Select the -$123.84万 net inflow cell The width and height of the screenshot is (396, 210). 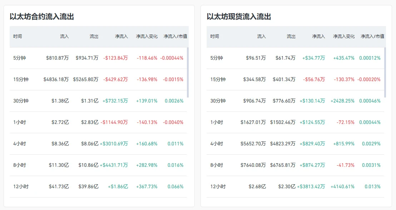[116, 58]
